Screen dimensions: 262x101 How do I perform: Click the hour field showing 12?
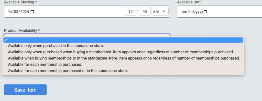point(130,11)
